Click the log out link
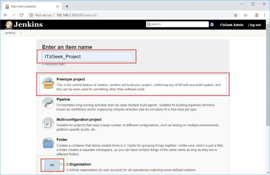The image size is (270, 175). 255,25
